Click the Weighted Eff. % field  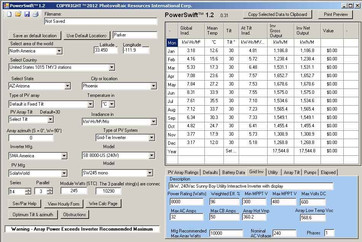click(225, 202)
